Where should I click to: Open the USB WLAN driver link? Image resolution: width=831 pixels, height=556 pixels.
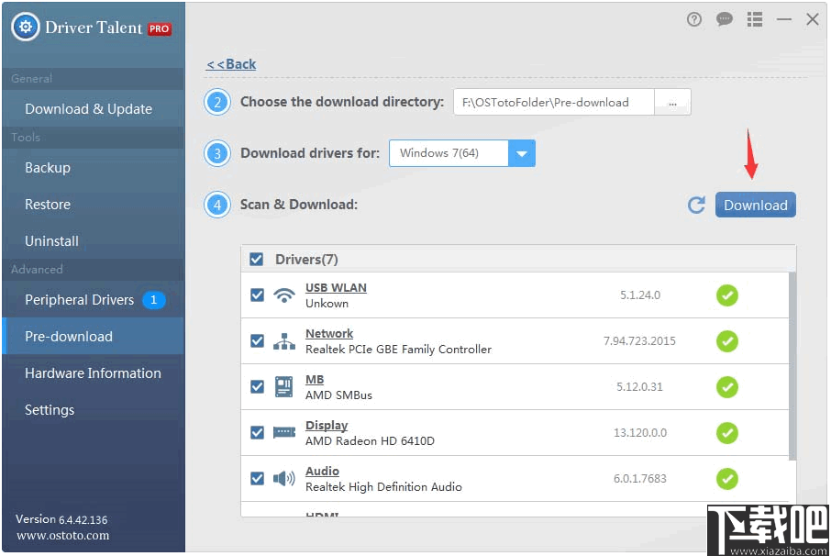(336, 287)
